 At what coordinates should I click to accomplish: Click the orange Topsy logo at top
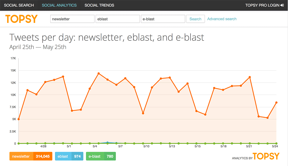coord(21,19)
